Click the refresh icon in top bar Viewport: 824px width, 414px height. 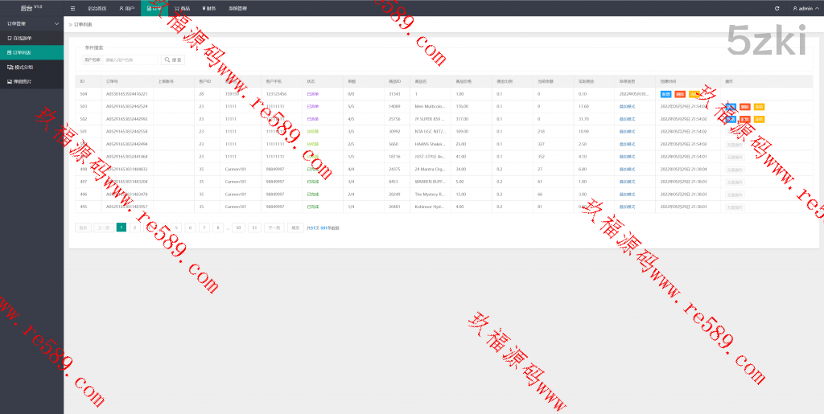pyautogui.click(x=777, y=8)
